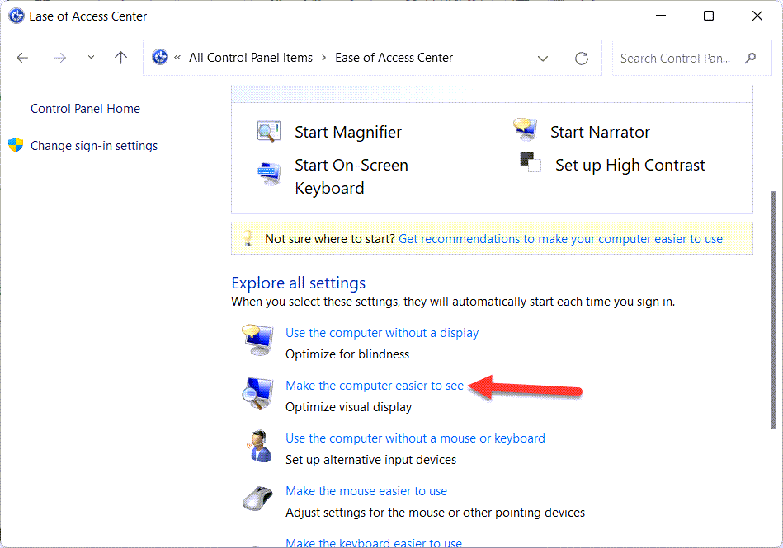Open Control Panel Home in sidebar
Image resolution: width=783 pixels, height=548 pixels.
85,109
